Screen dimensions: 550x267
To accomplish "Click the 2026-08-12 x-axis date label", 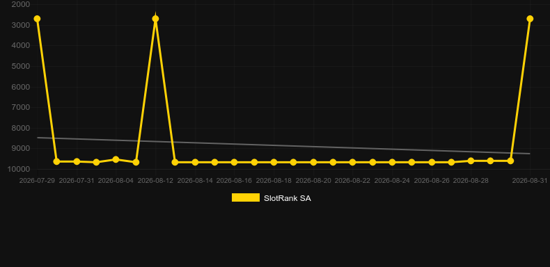I will pos(155,181).
